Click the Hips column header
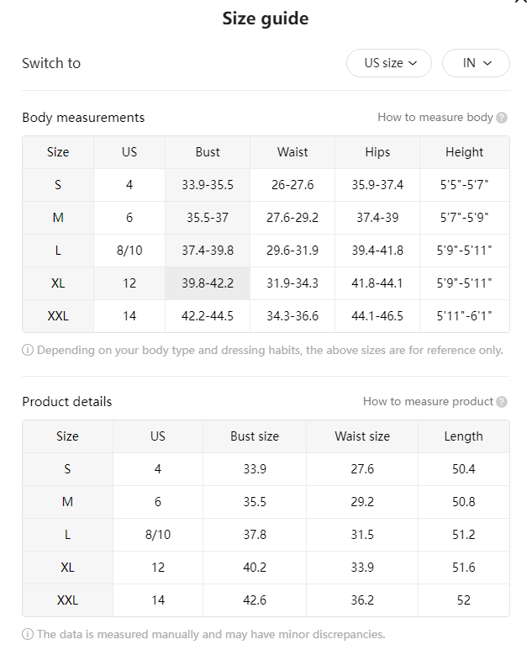The height and width of the screenshot is (671, 532). [377, 152]
